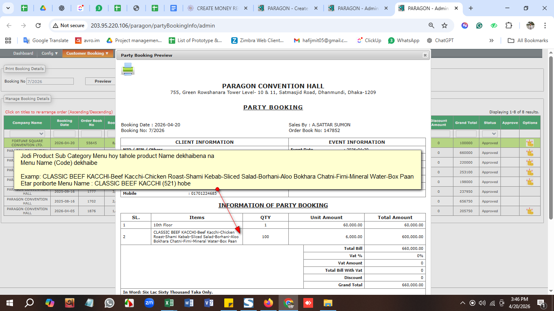Open WhatsApp from the taskbar
Image resolution: width=554 pixels, height=311 pixels.
click(x=110, y=303)
